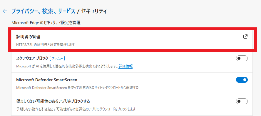The width and height of the screenshot is (261, 116).
Task: Open the 証明書の管理 row title
Action: point(28,37)
